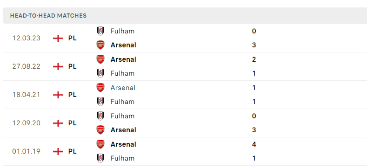Open the PL league link for 27.08.22
The width and height of the screenshot is (367, 168).
coord(72,66)
